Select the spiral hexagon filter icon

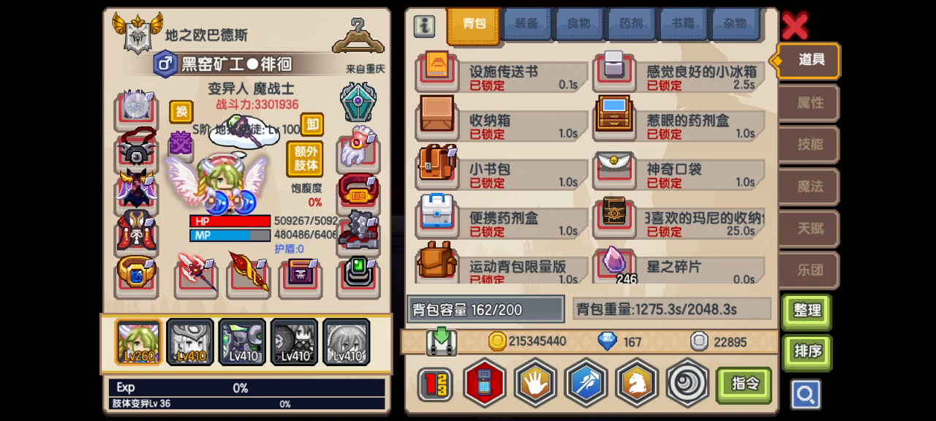687,382
